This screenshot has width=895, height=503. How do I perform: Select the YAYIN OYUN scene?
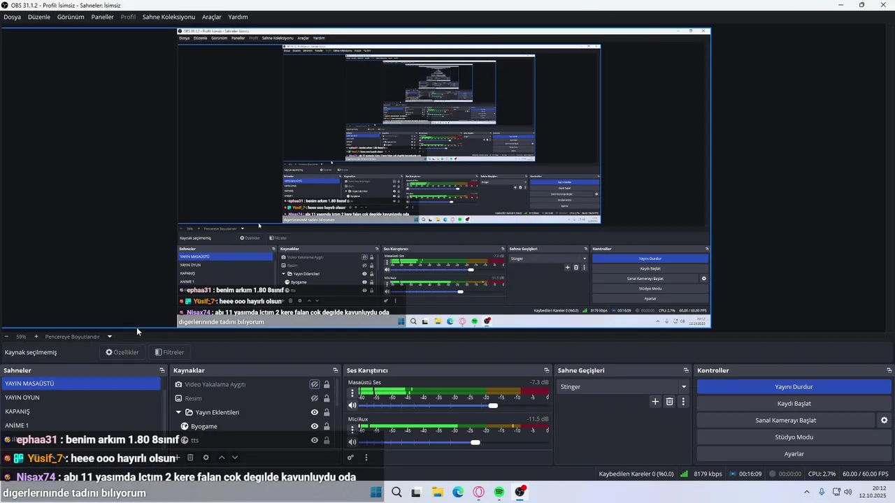coord(80,398)
